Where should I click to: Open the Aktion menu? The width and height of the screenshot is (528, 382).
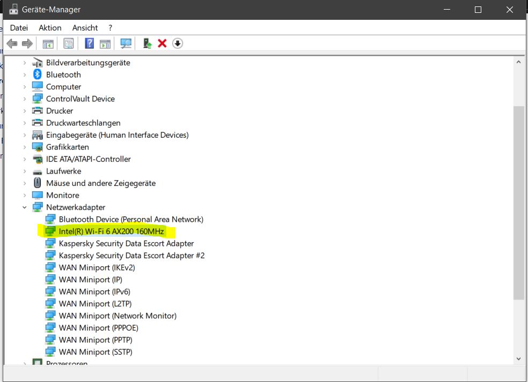[50, 27]
